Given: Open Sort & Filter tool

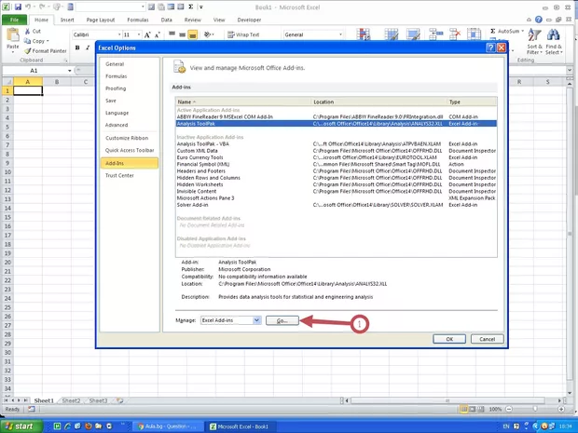Looking at the screenshot, I should point(534,36).
